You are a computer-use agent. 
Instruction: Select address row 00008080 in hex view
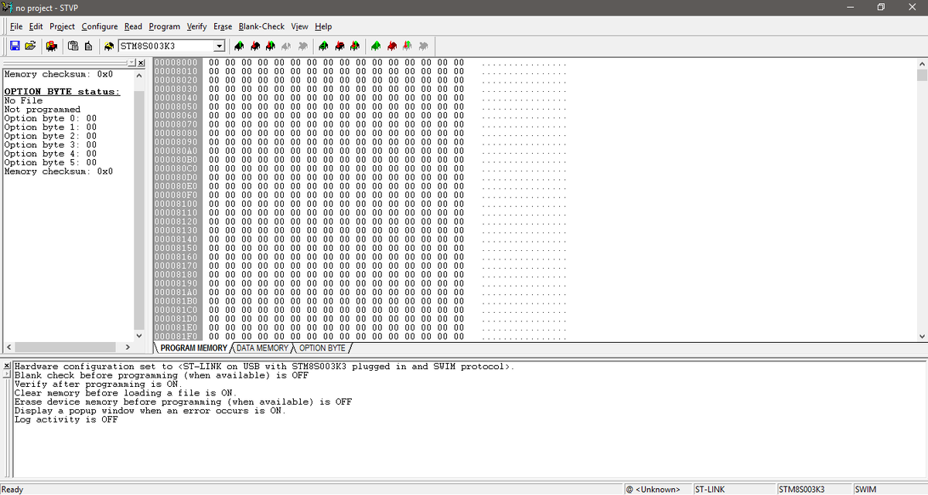tap(176, 133)
